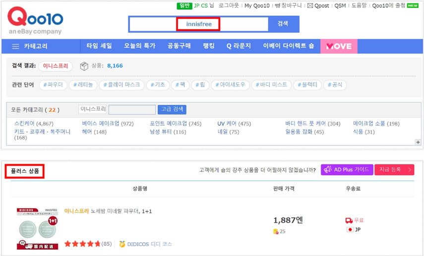This screenshot has width=424, height=256.
Task: Click the gold coin icon beside 25
Action: click(276, 231)
